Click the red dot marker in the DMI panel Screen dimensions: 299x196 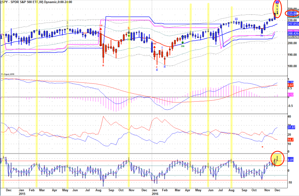coord(262,147)
